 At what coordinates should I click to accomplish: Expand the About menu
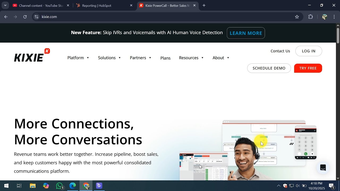coord(221,58)
